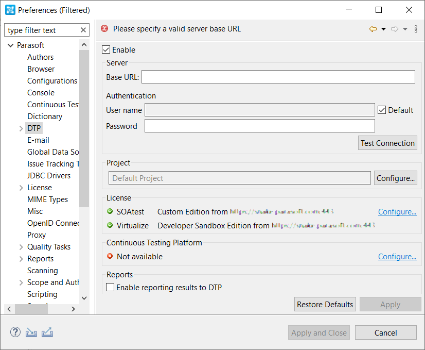Select Global Data Sources in tree
Viewport: 425px width, 350px height.
pyautogui.click(x=53, y=152)
